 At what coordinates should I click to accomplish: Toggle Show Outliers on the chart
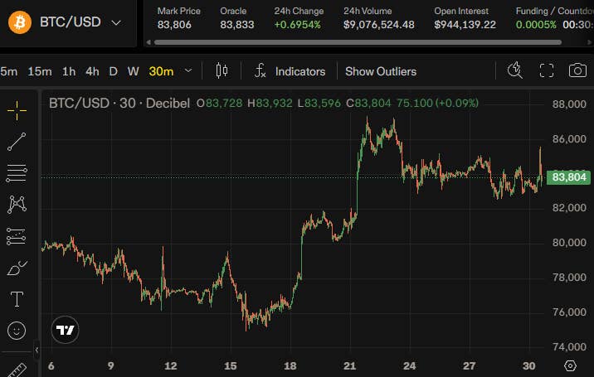click(x=381, y=71)
